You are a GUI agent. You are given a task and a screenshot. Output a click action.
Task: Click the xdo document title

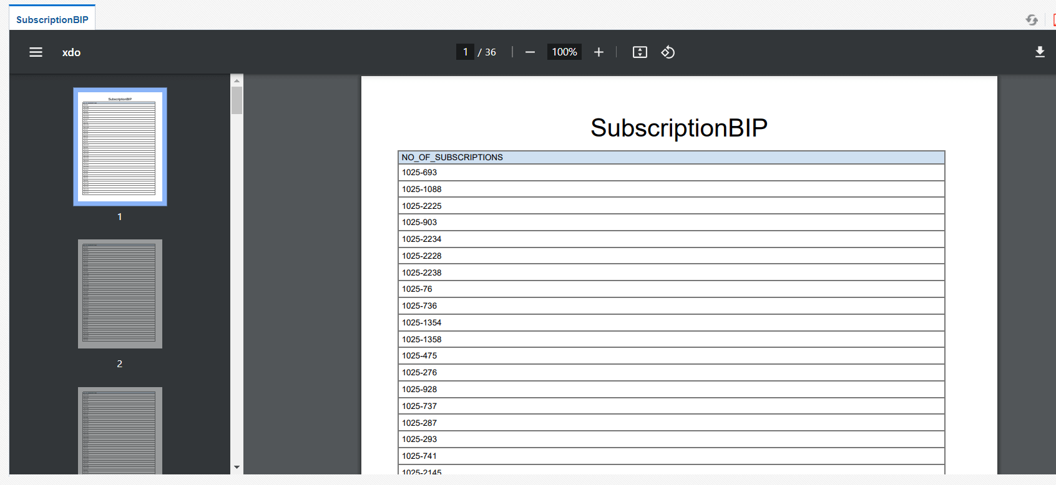71,52
